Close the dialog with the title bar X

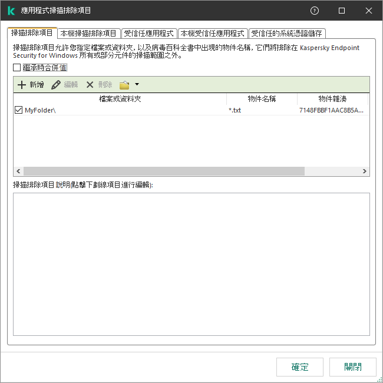click(x=369, y=11)
